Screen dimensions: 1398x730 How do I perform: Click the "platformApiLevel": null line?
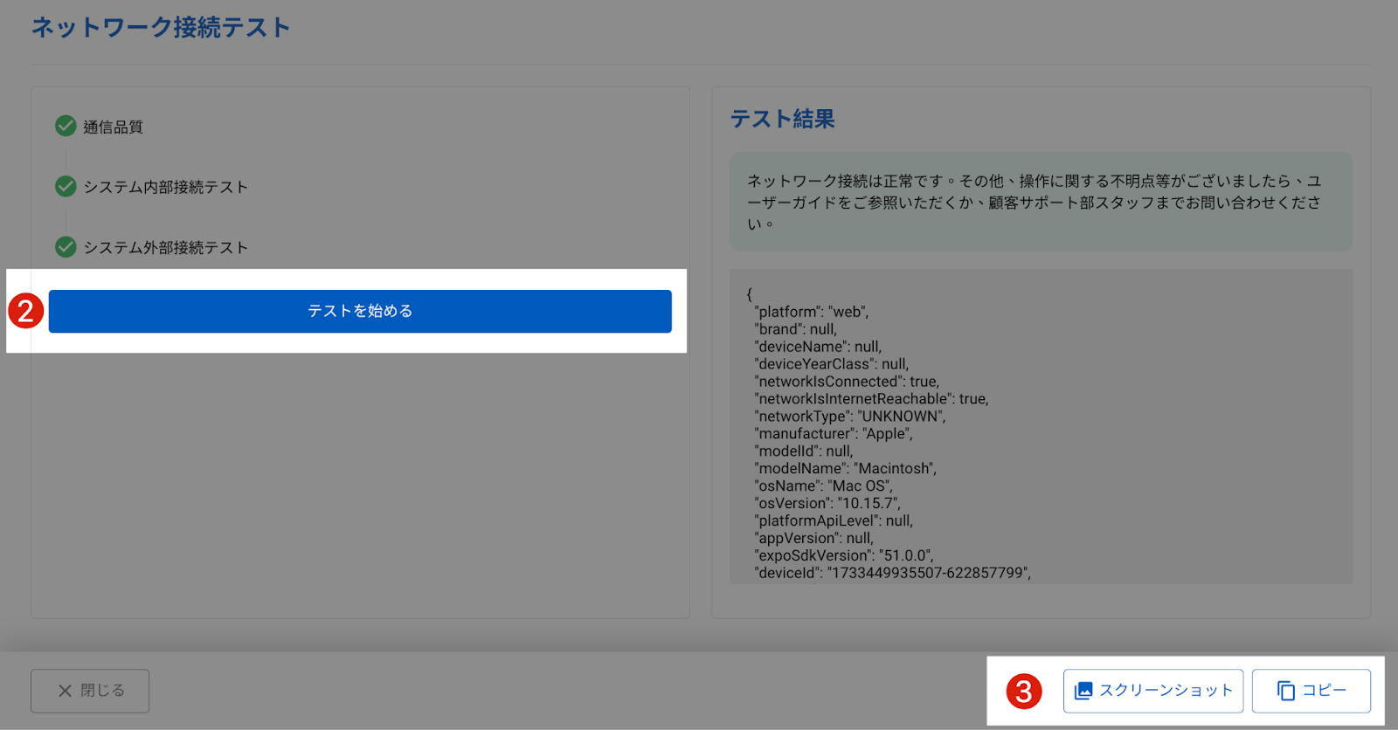pyautogui.click(x=834, y=521)
